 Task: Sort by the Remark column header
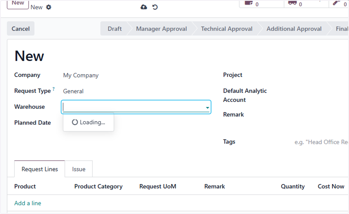[x=215, y=186]
